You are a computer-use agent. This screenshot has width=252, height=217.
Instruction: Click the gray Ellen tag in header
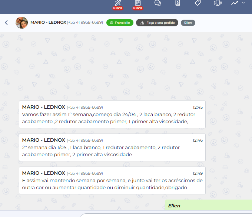(188, 23)
